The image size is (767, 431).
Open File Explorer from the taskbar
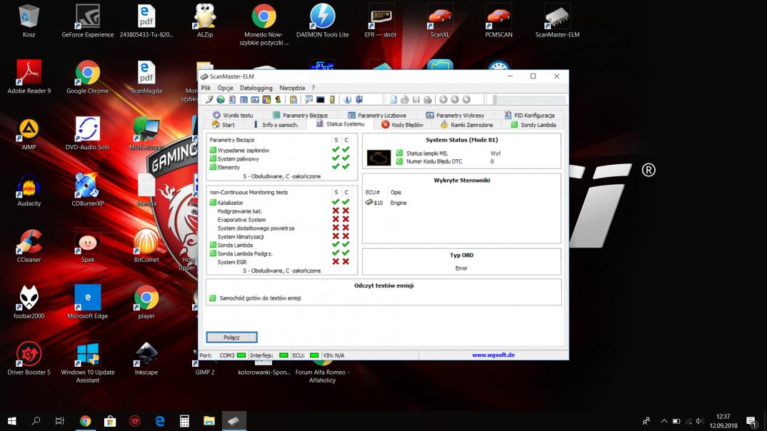tap(209, 421)
